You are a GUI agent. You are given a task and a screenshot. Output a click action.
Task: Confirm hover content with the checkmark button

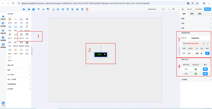click(207, 43)
